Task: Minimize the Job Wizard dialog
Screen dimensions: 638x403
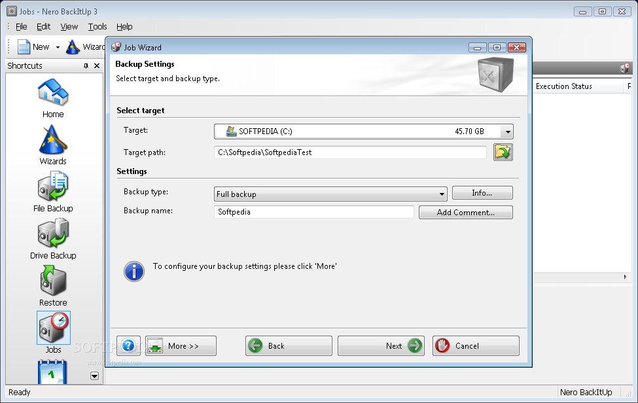Action: (x=478, y=48)
